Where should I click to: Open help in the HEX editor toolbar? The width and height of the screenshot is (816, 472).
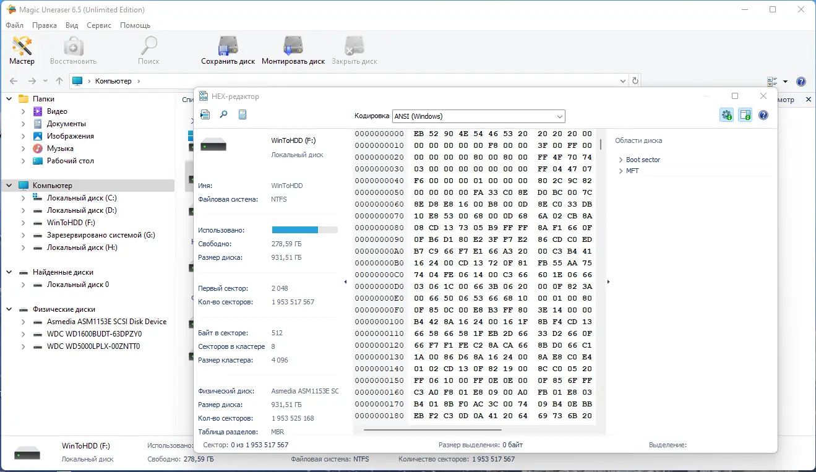763,115
